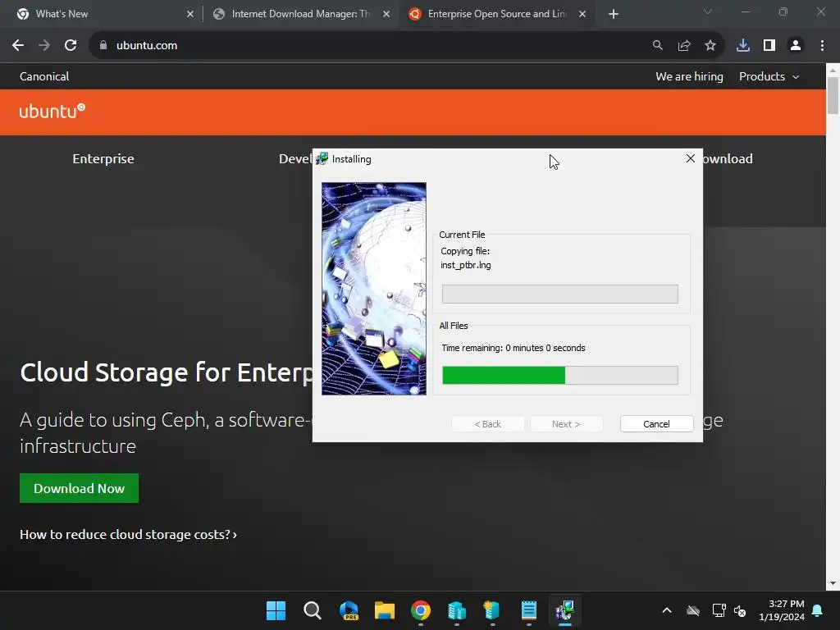This screenshot has height=630, width=840.
Task: Open Chrome three-dot menu
Action: pos(822,46)
